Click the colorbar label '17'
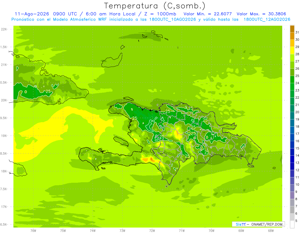This screenshot has height=234, width=304. [x=297, y=134]
